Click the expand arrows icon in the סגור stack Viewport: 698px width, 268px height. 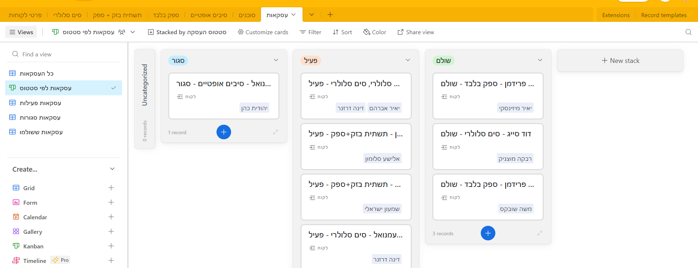276,132
